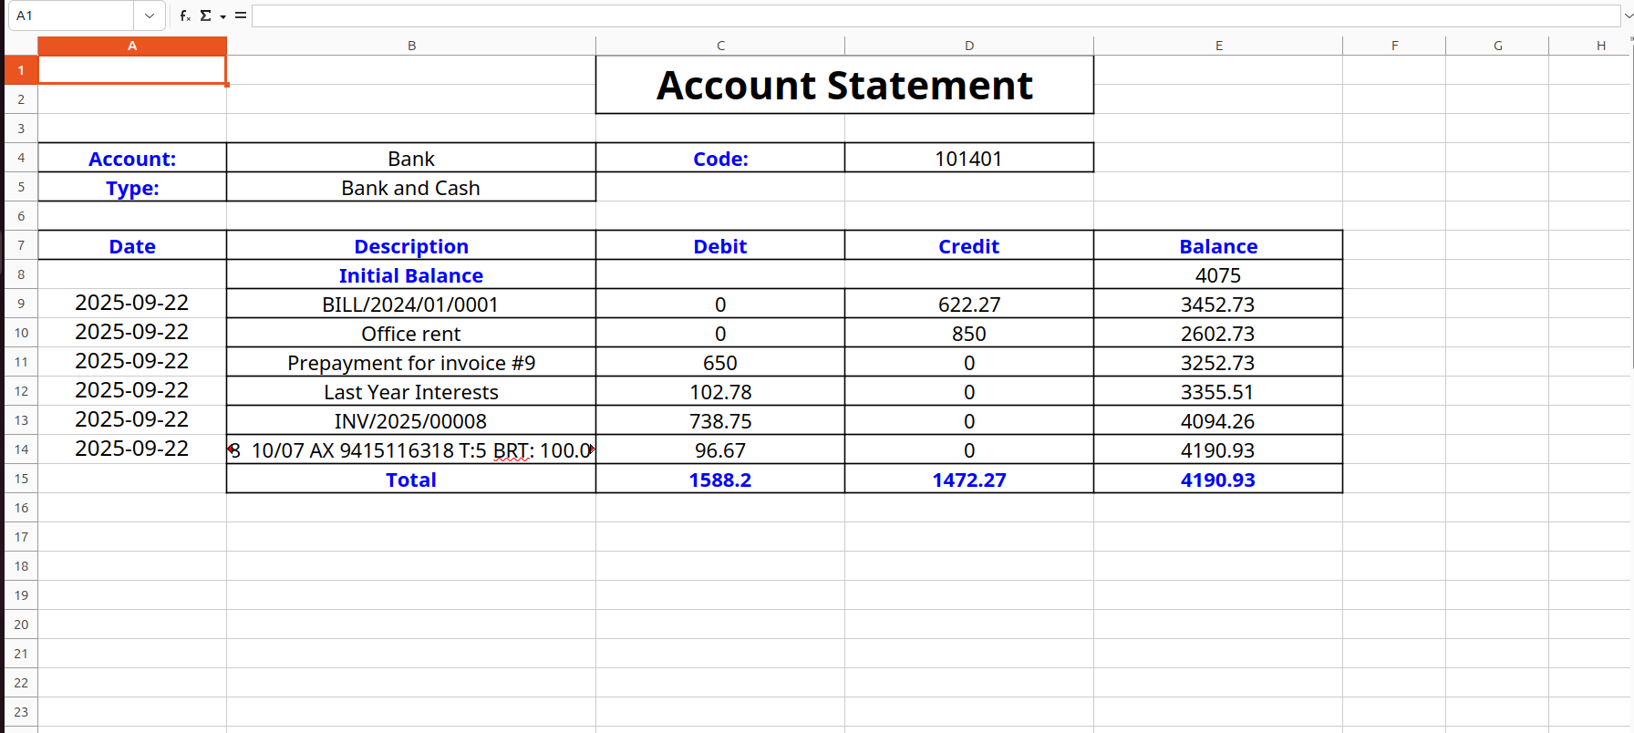This screenshot has height=733, width=1634.
Task: Select row 7 header
Action: tap(21, 245)
